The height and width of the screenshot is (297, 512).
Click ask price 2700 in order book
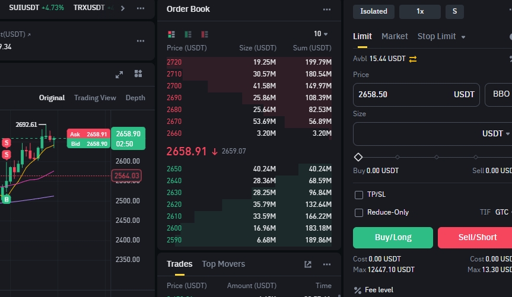(x=174, y=86)
